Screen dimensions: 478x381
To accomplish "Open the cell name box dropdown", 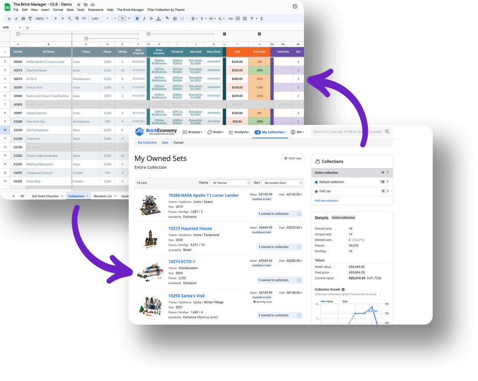I will (20, 28).
